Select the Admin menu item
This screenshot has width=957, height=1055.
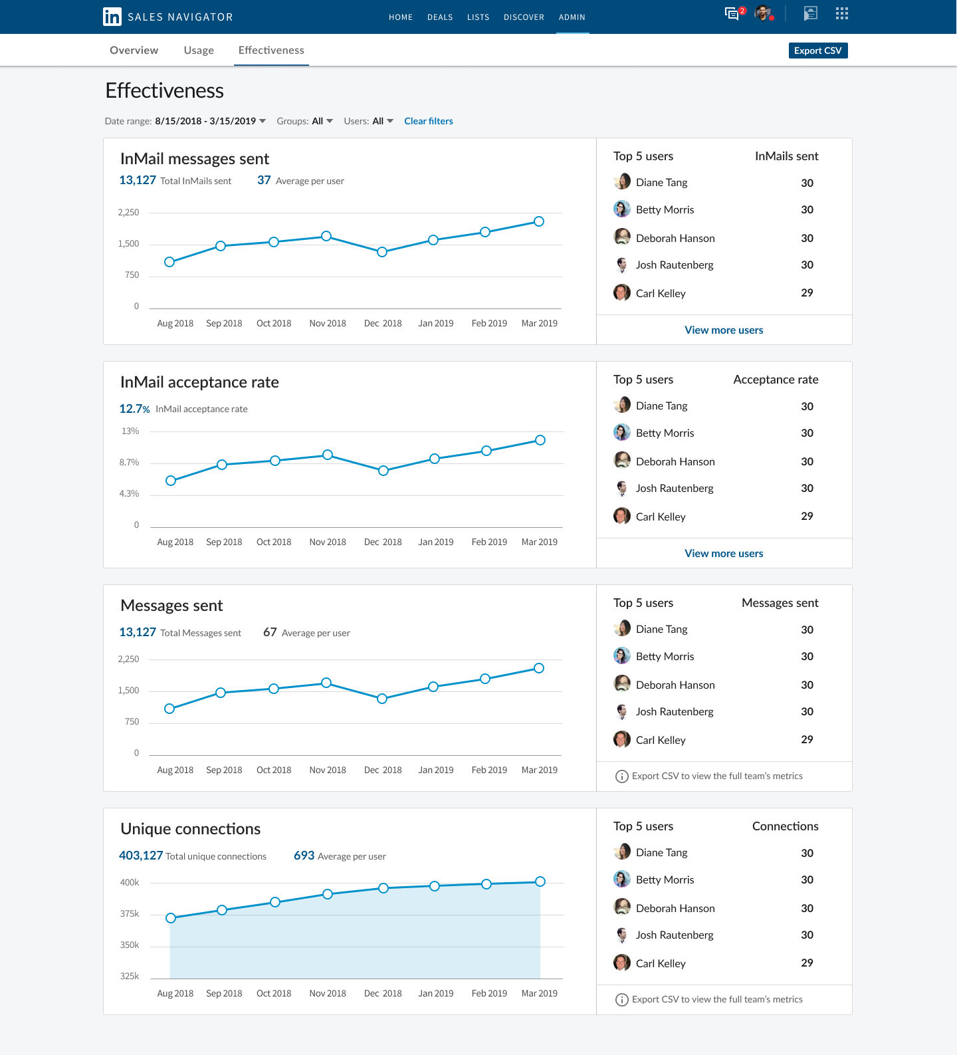(572, 17)
